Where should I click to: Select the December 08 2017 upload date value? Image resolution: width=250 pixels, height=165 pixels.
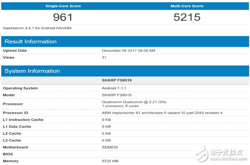(128, 51)
